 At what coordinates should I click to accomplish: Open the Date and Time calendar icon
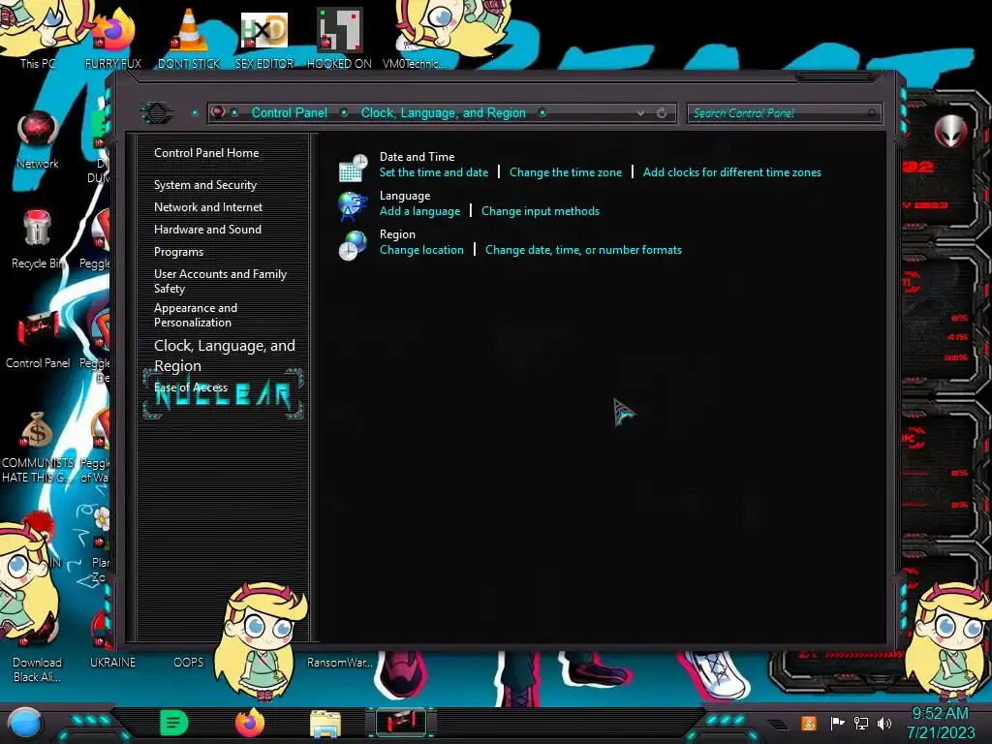click(353, 169)
